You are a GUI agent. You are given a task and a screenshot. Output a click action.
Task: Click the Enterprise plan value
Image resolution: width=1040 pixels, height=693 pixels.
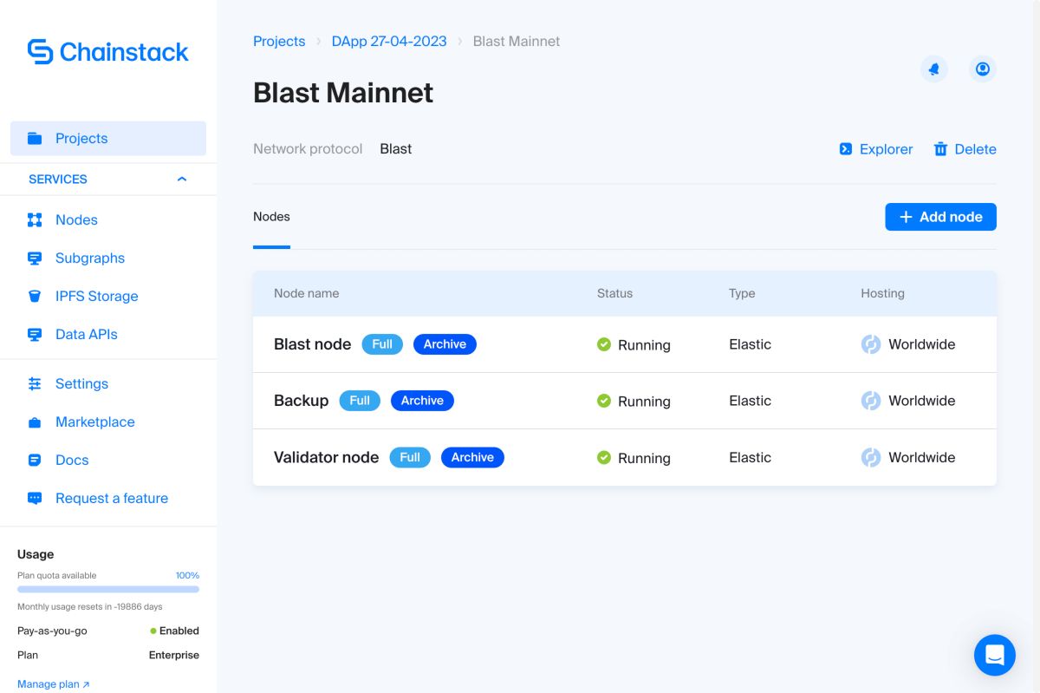pos(174,655)
